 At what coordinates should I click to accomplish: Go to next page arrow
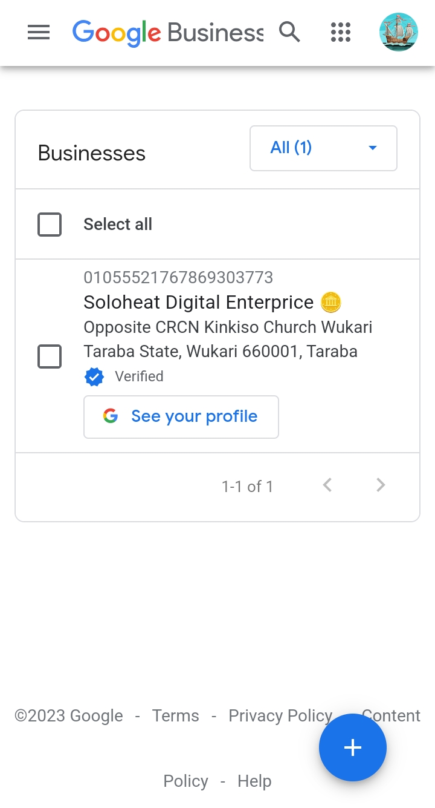381,485
